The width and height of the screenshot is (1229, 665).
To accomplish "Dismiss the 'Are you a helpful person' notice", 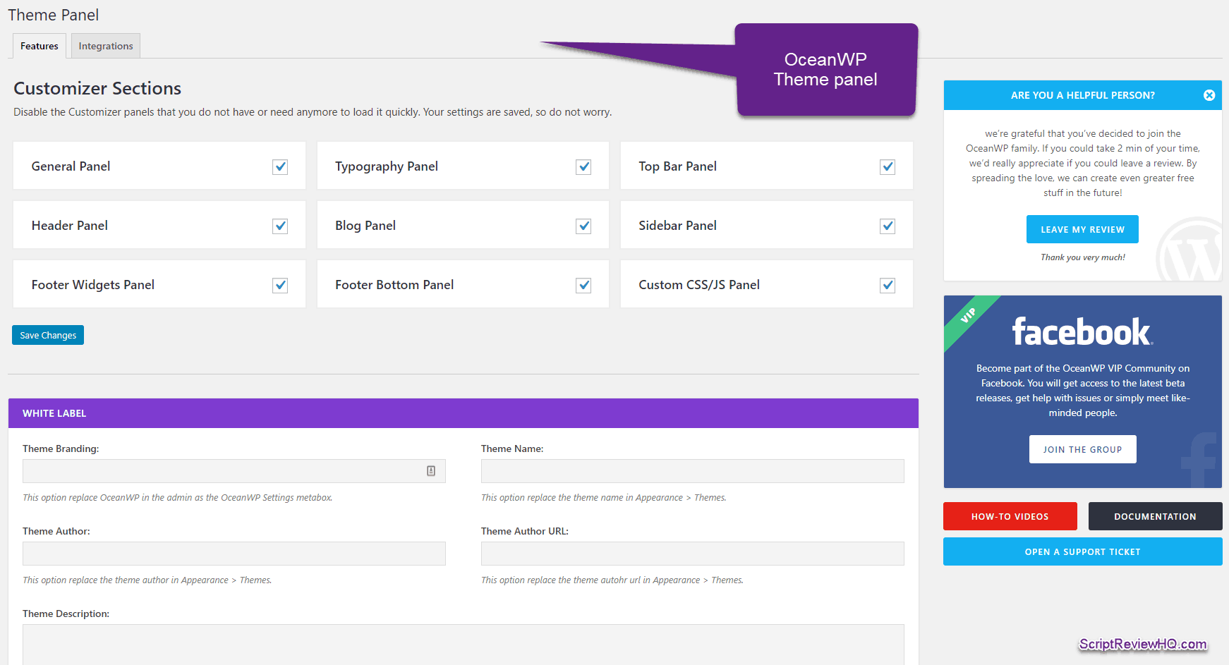I will tap(1209, 95).
